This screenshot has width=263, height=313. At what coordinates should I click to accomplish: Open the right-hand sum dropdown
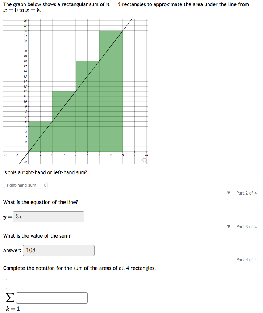click(x=25, y=185)
